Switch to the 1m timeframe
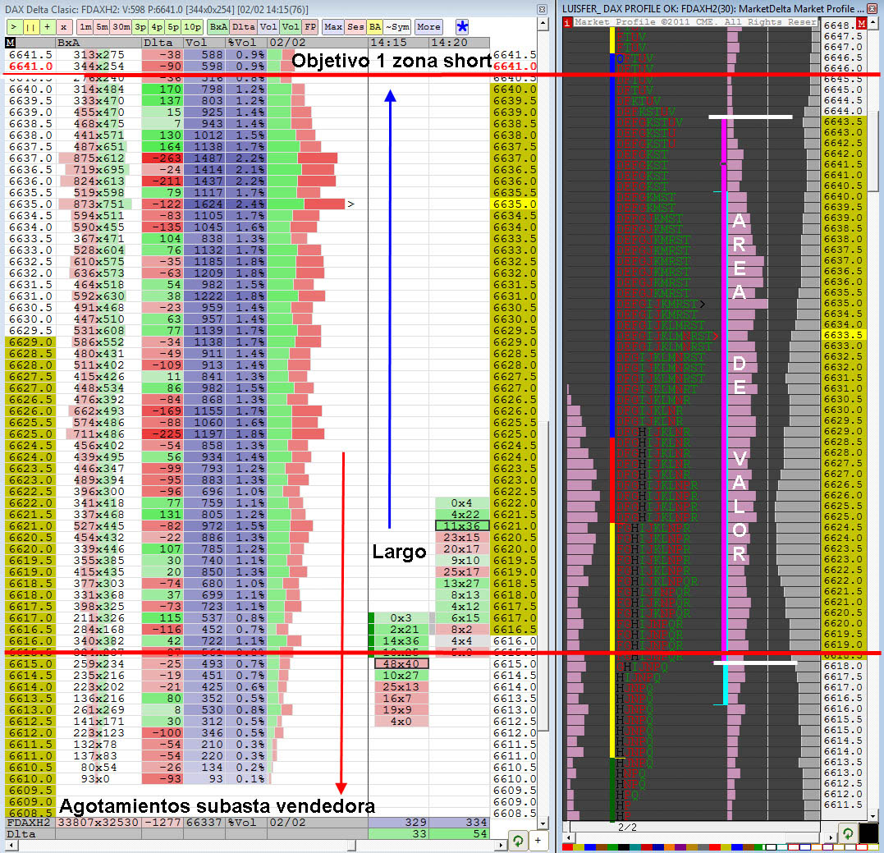The height and width of the screenshot is (853, 884). click(x=85, y=26)
